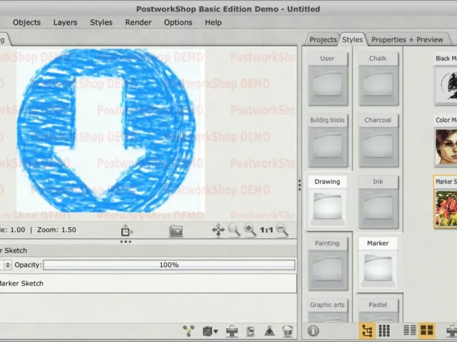Select the pan move tool
This screenshot has width=457, height=342.
pos(218,230)
